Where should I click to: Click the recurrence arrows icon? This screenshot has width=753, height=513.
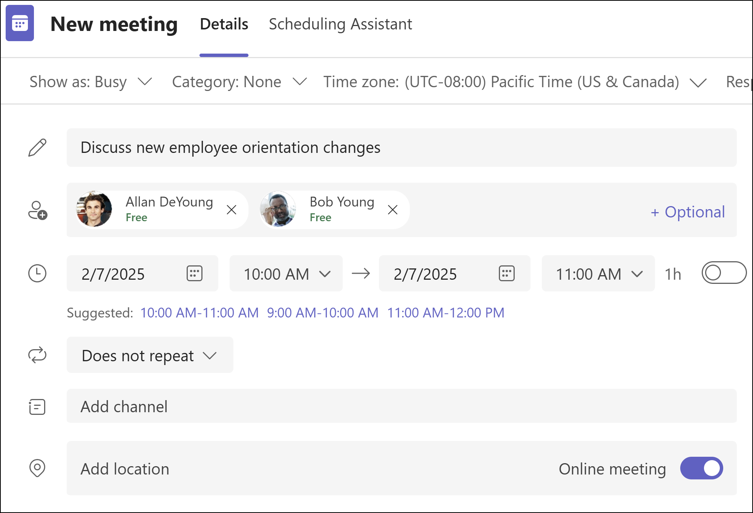(x=38, y=355)
